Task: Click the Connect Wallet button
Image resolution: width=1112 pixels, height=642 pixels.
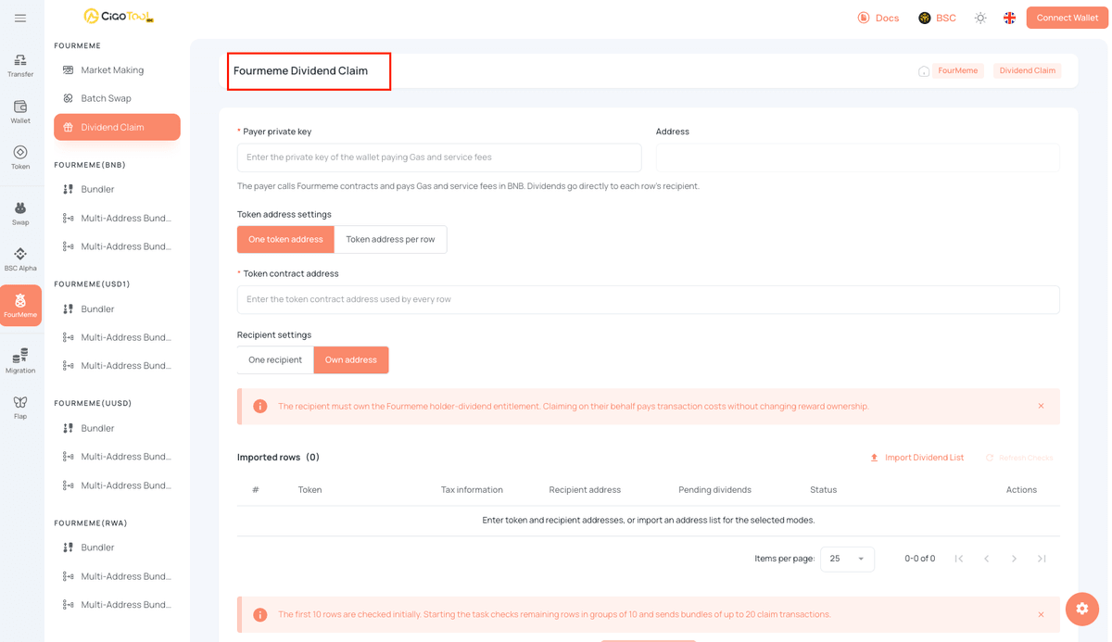Action: (1068, 18)
